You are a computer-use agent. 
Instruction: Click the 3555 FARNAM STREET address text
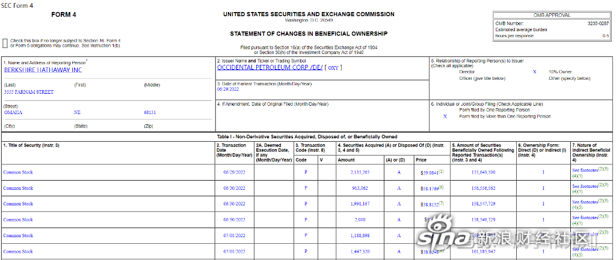click(29, 92)
